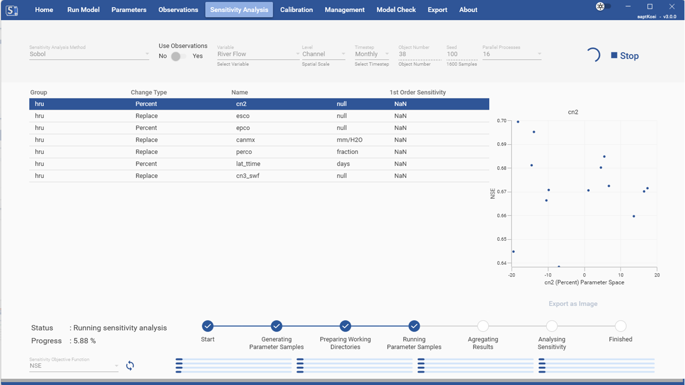This screenshot has width=685, height=385.
Task: Click the Preparing Working Directories step circle
Action: (x=345, y=326)
